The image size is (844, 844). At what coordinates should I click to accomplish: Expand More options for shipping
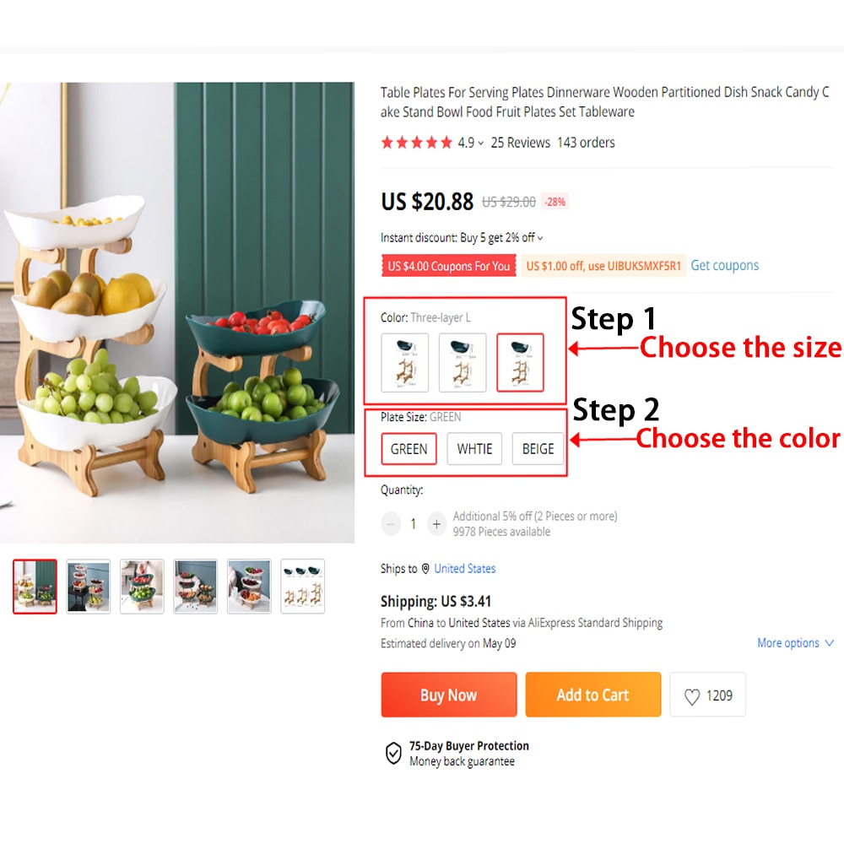coord(796,643)
